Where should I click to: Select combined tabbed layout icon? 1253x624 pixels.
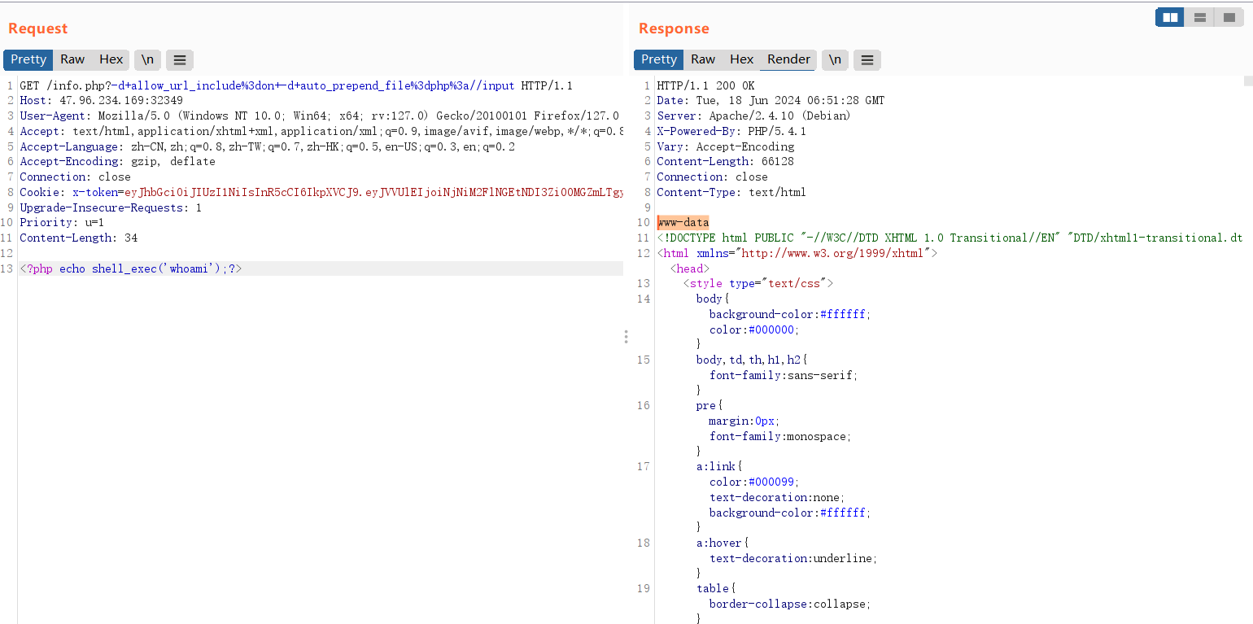(1229, 17)
